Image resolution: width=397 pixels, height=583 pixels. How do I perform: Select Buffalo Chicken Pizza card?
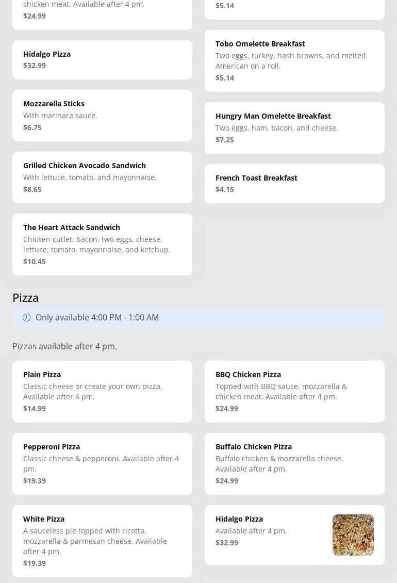coord(294,463)
